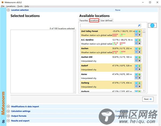Star Aarau as a favorite
This screenshot has width=161, height=126.
coord(140,78)
